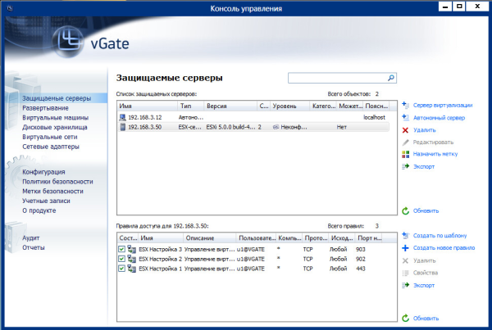
Task: Click Обновить link beside rules list
Action: pyautogui.click(x=426, y=319)
